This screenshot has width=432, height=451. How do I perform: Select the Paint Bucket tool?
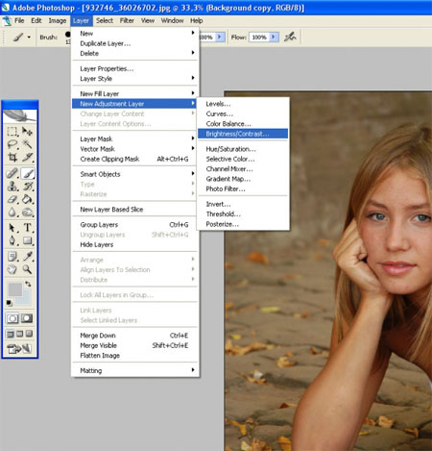coord(28,199)
